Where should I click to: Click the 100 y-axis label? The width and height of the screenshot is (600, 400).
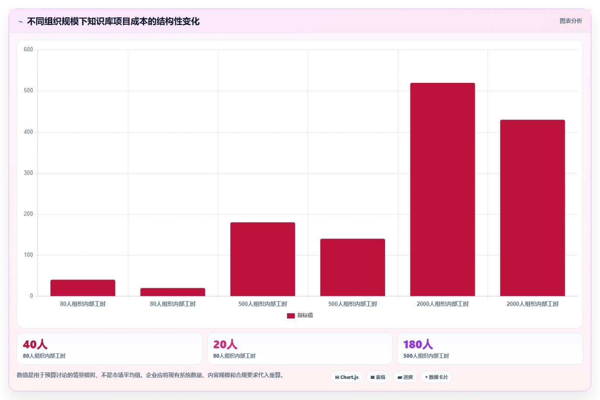pyautogui.click(x=28, y=255)
